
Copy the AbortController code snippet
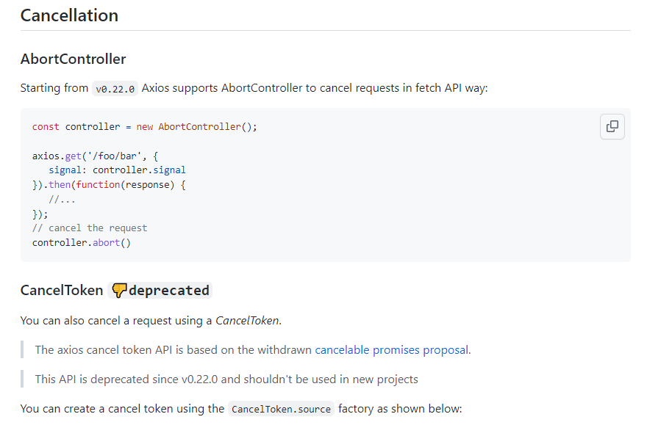[612, 126]
